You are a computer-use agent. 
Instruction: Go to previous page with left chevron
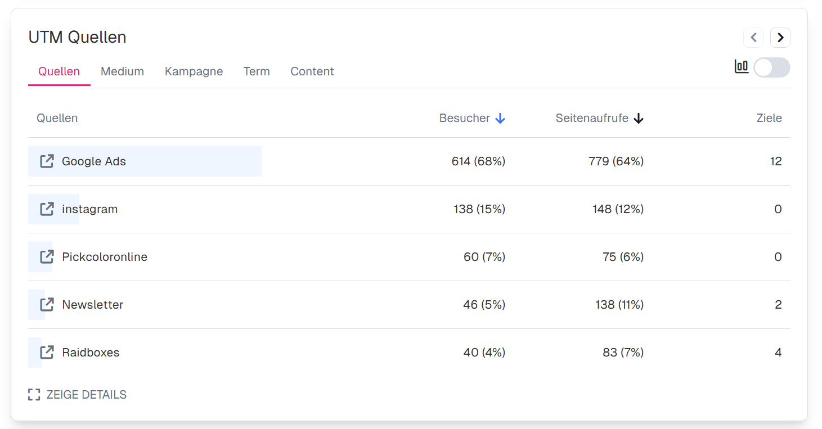point(753,38)
